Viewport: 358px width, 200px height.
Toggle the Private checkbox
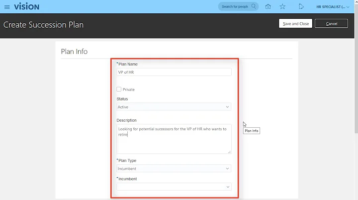[x=119, y=89]
